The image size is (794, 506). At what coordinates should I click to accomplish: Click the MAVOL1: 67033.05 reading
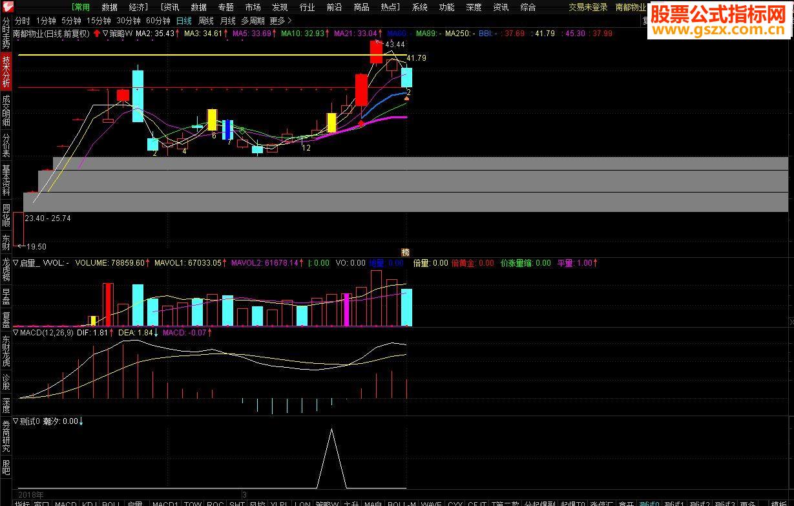click(x=187, y=263)
